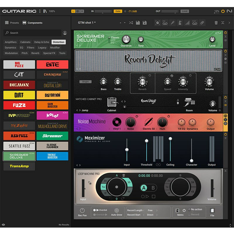Toggle the noise Gate button
This screenshot has height=234, width=234.
click(118, 11)
